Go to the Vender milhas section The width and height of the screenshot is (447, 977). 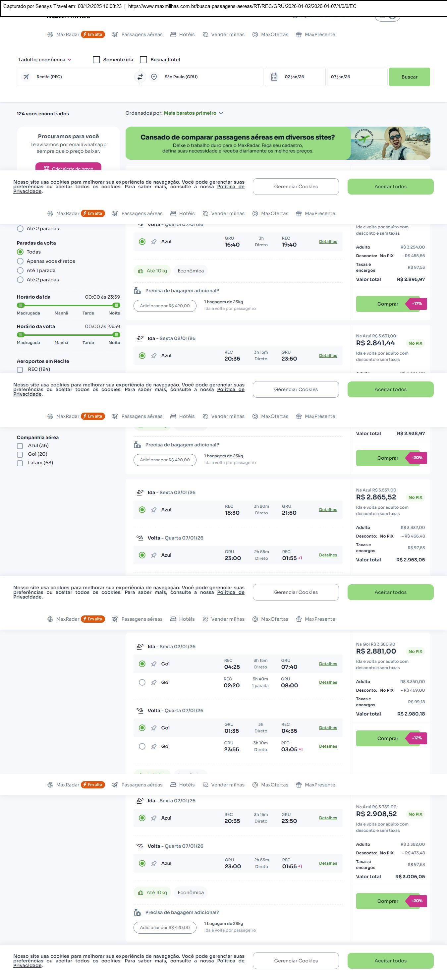[223, 34]
